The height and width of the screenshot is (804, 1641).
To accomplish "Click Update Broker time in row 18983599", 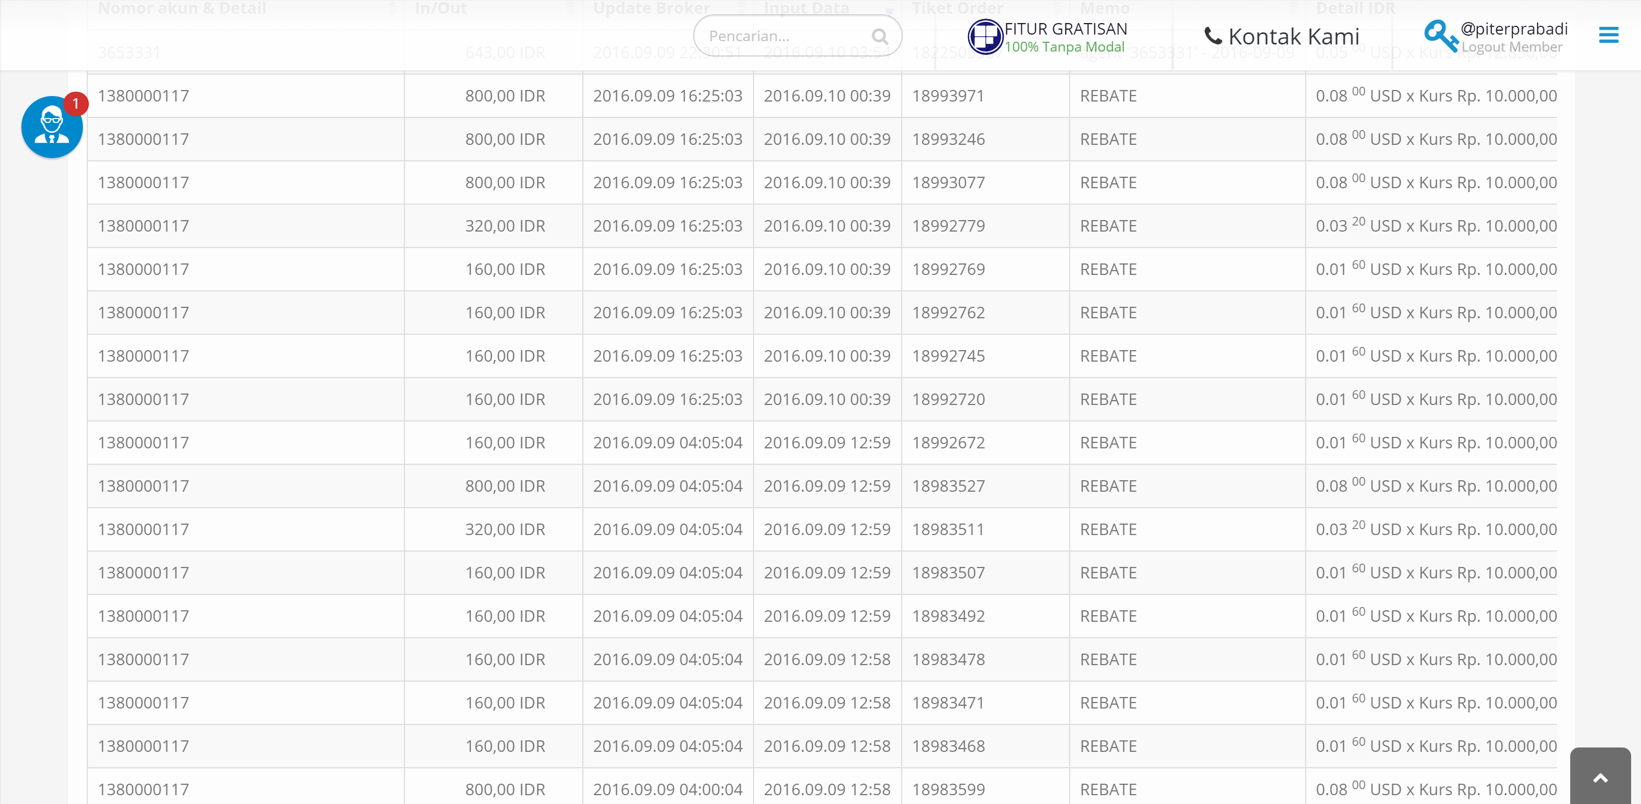I will click(667, 789).
